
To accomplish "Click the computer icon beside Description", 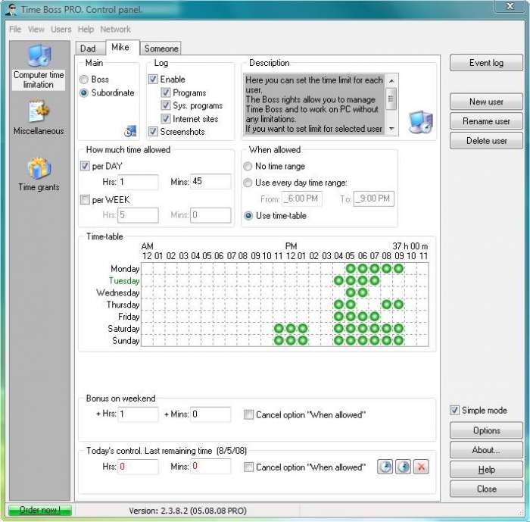I will (x=420, y=122).
